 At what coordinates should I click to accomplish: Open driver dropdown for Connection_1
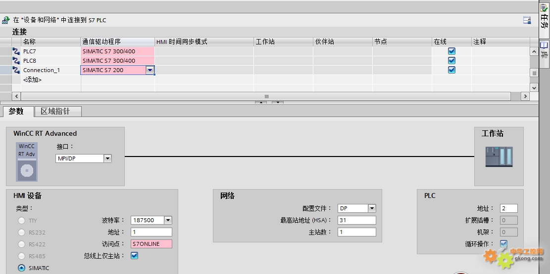(x=150, y=70)
